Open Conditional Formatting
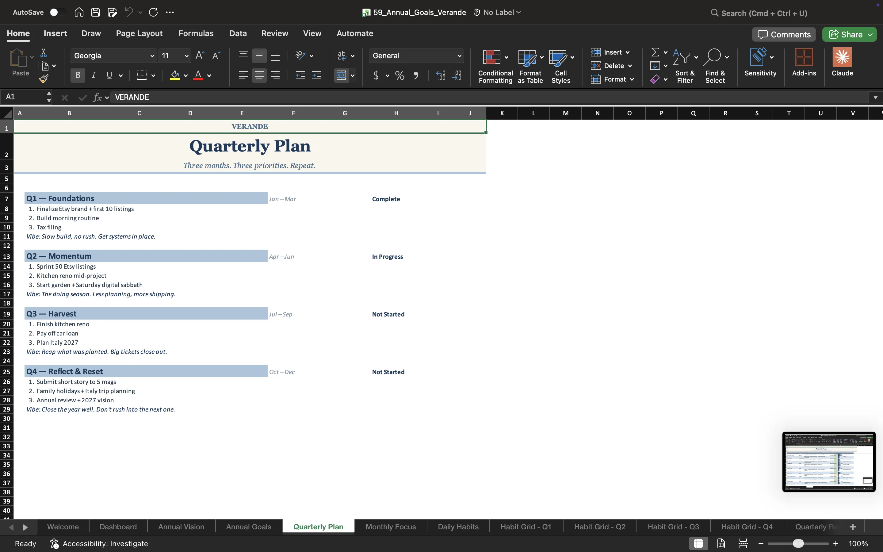 495,66
